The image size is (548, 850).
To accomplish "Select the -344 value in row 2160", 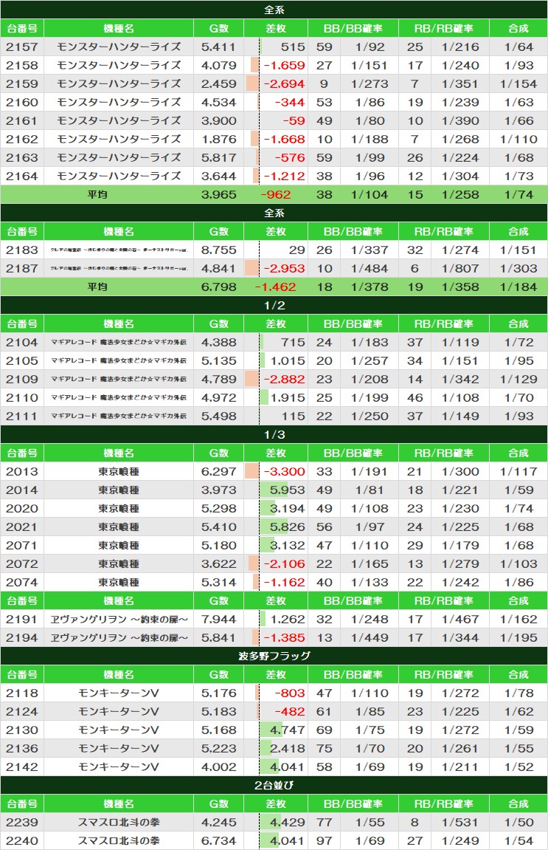I will (x=290, y=103).
